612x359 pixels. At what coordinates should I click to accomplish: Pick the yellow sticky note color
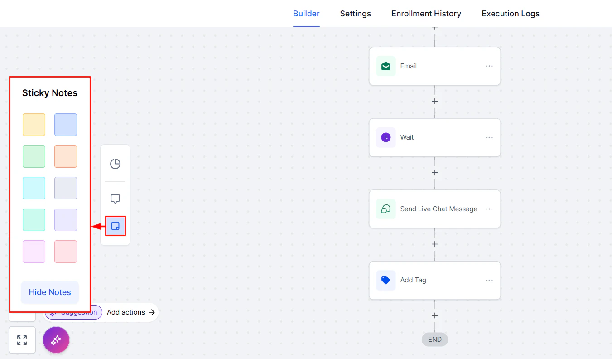coord(34,125)
